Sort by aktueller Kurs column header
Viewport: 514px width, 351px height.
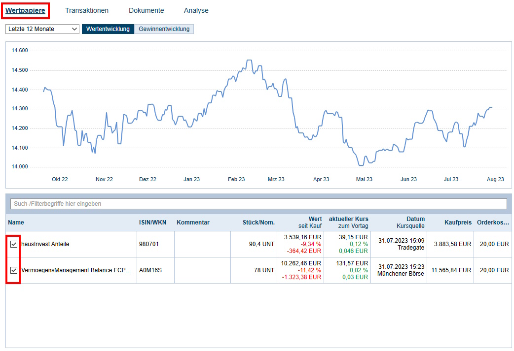[x=348, y=222]
